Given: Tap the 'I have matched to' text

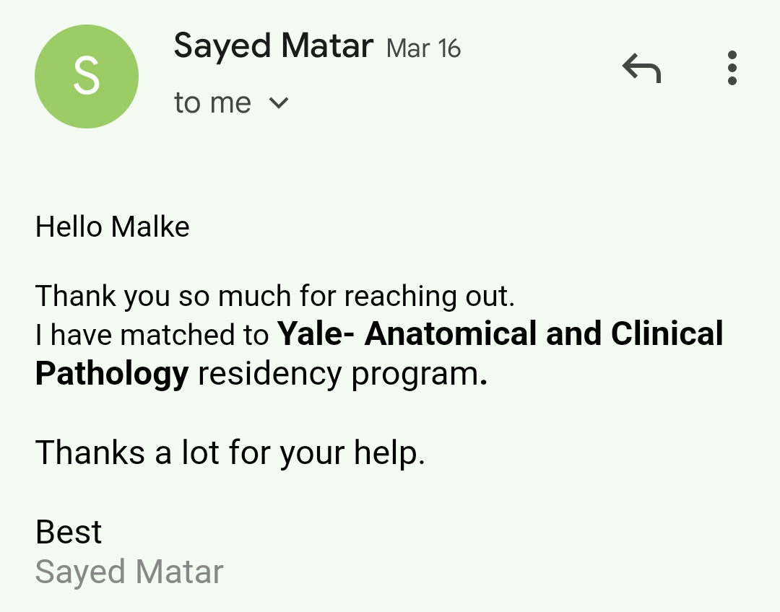Looking at the screenshot, I should point(153,334).
